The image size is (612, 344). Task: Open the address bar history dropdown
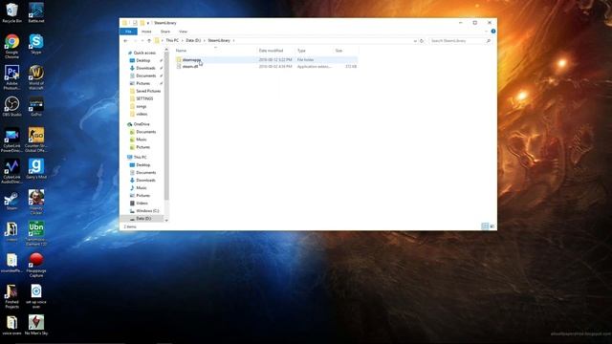tap(415, 40)
